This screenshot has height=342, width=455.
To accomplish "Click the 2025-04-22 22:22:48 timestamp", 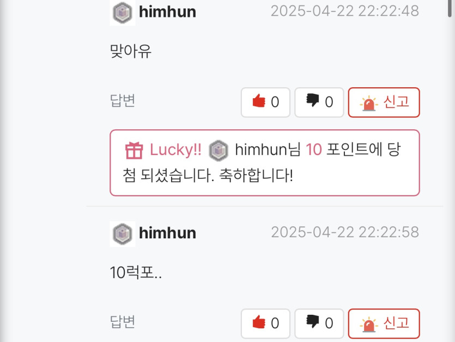I will [345, 11].
